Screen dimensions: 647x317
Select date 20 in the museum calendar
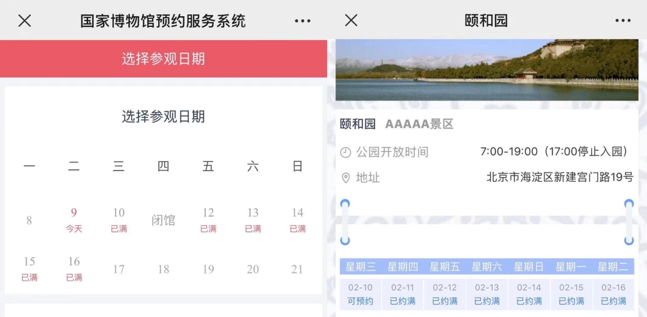(x=253, y=270)
